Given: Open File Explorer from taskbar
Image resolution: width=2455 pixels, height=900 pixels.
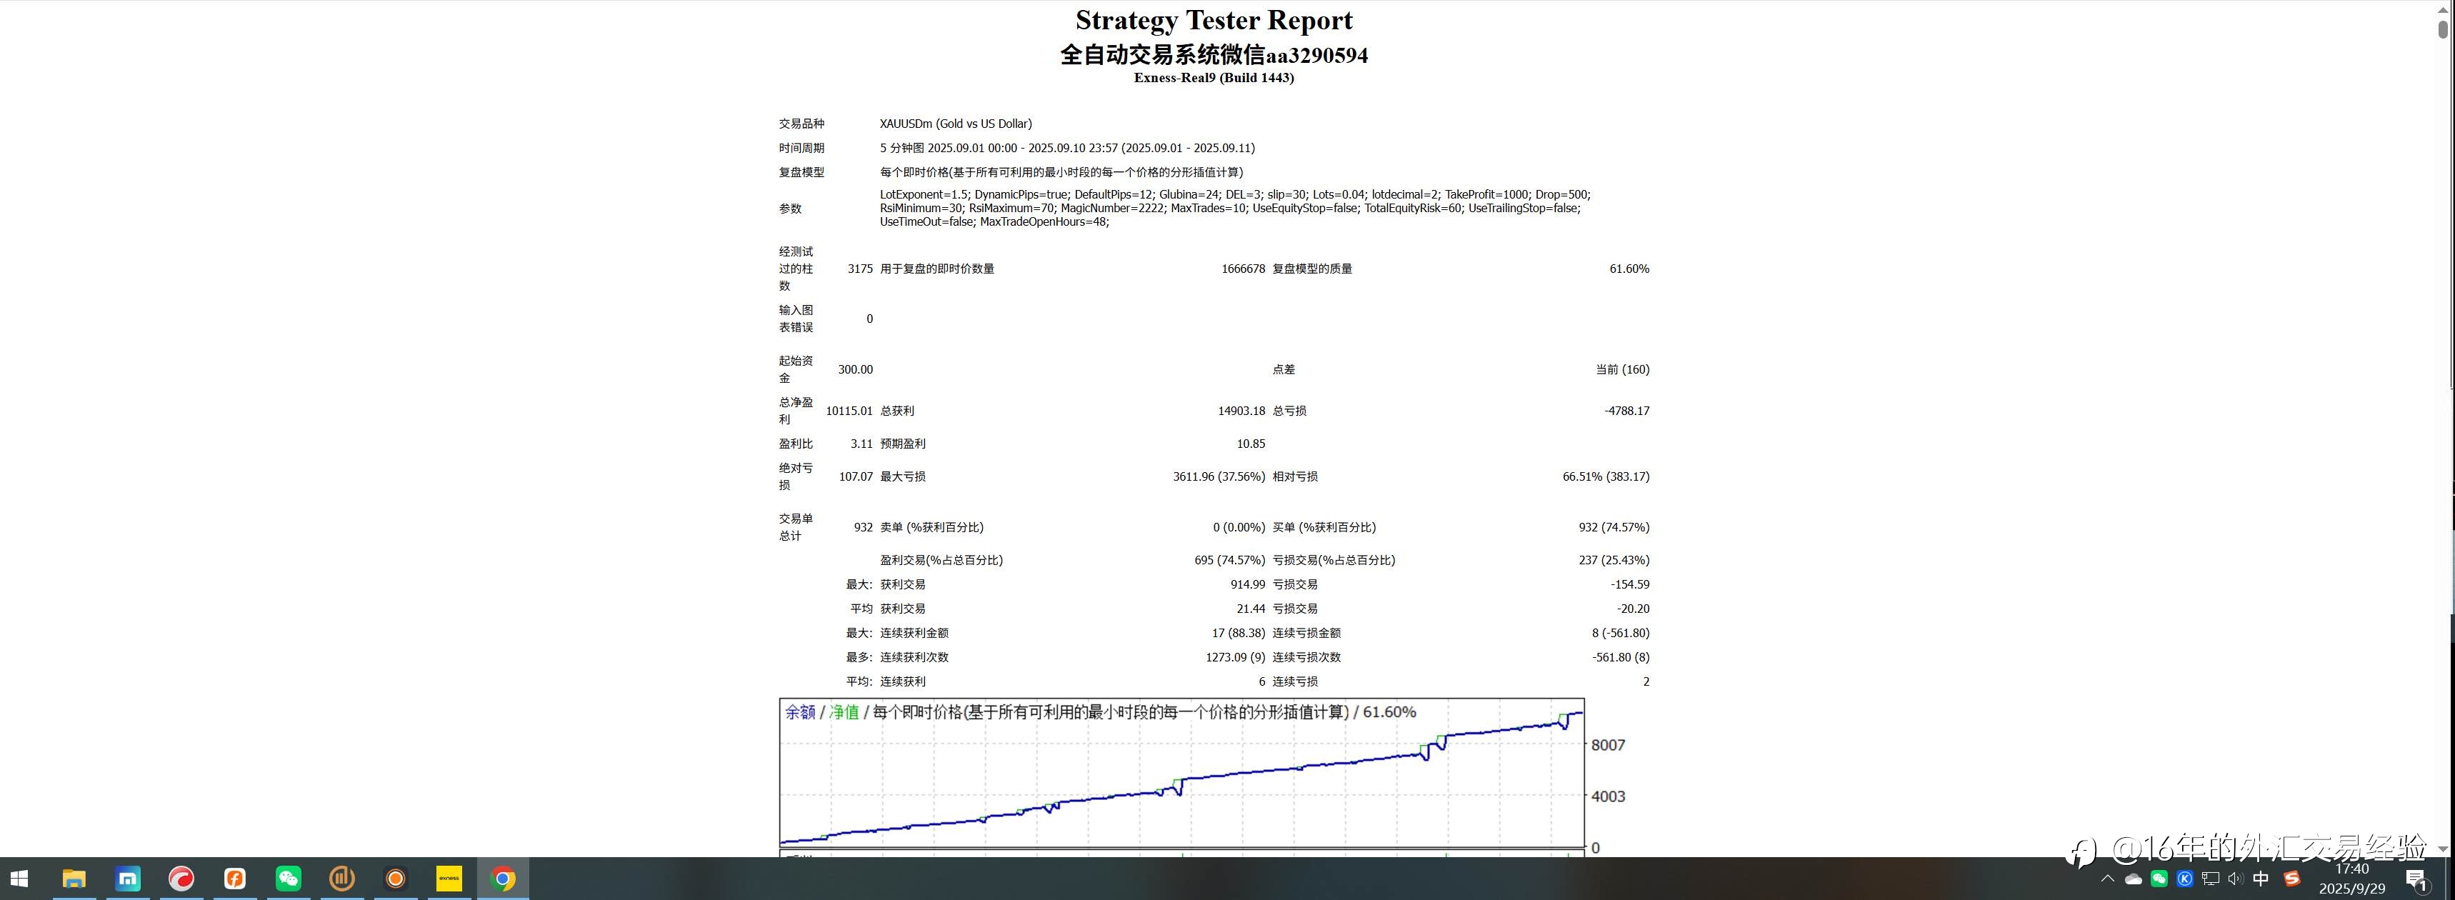Looking at the screenshot, I should pyautogui.click(x=74, y=878).
